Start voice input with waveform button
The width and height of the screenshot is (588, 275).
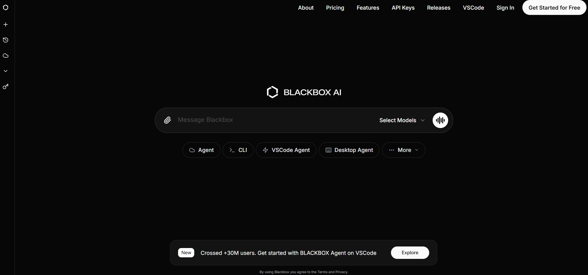coord(440,120)
